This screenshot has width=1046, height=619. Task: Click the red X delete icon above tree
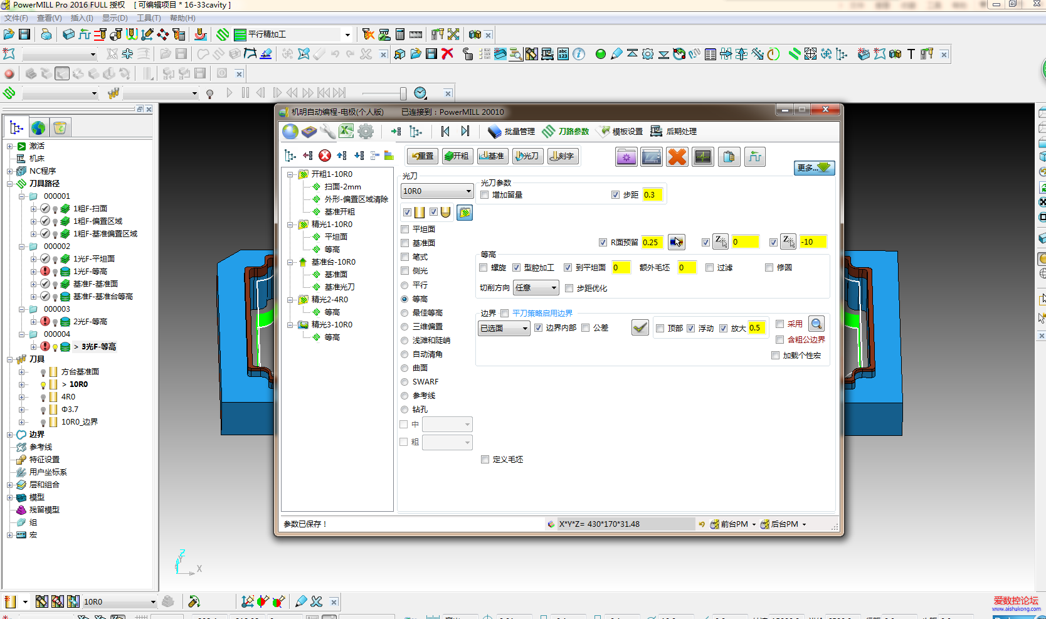click(x=325, y=156)
